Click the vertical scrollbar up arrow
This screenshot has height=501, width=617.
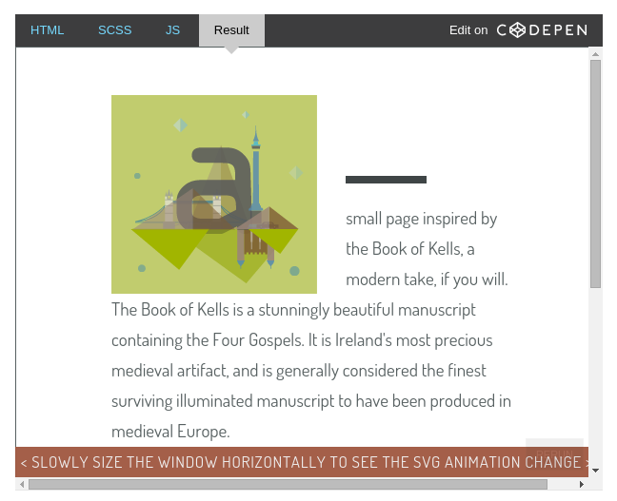point(596,54)
